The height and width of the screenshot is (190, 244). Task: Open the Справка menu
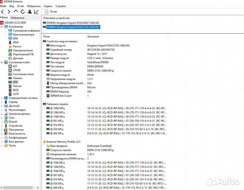(x=61, y=6)
